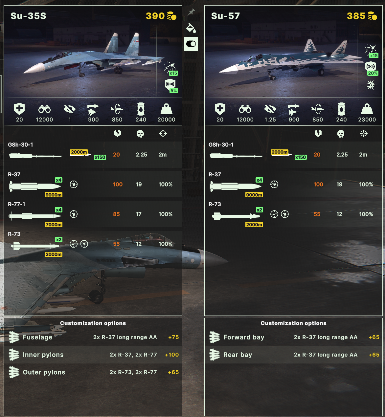
Task: Toggle the comparison switch between the panels
Action: coord(191,44)
